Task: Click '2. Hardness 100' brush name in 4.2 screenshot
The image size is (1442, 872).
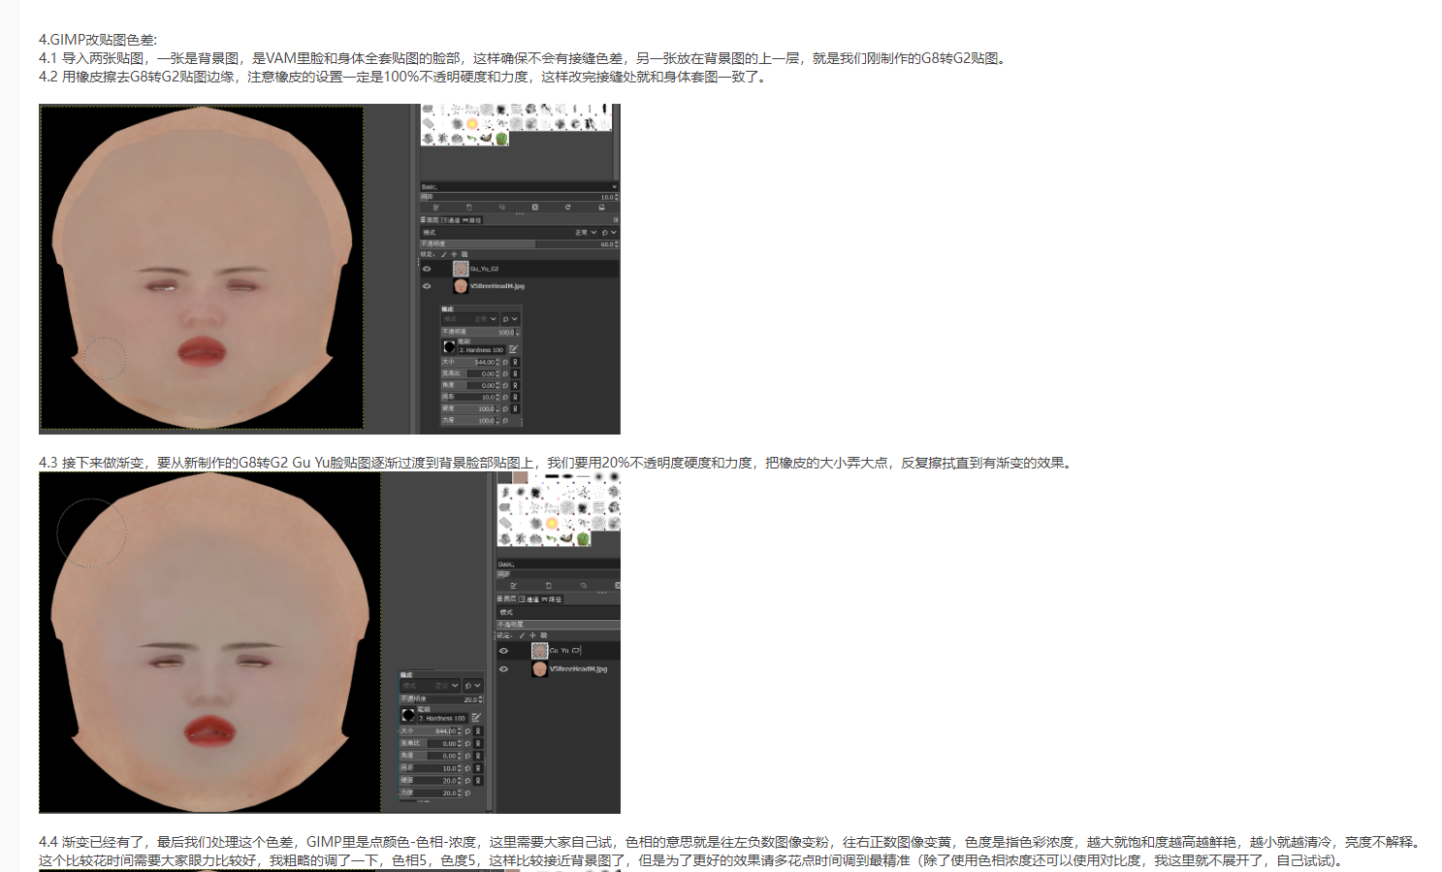Action: tap(481, 350)
